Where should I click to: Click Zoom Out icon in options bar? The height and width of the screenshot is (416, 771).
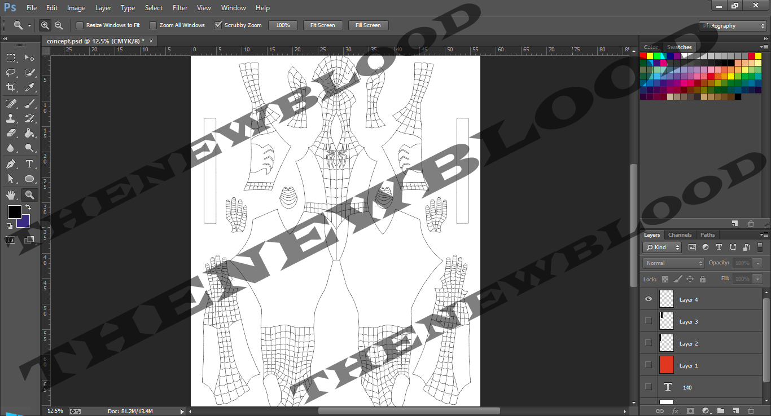pyautogui.click(x=59, y=25)
